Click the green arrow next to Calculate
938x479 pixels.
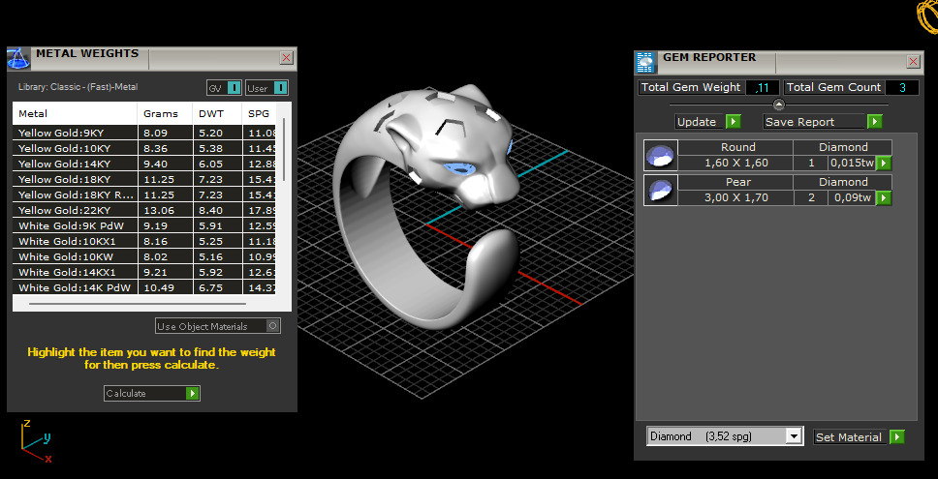coord(192,393)
